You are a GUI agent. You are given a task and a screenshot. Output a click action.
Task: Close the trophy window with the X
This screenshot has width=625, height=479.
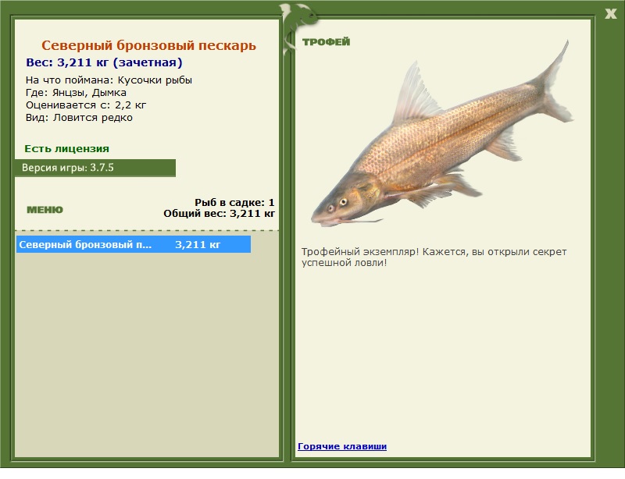[610, 12]
